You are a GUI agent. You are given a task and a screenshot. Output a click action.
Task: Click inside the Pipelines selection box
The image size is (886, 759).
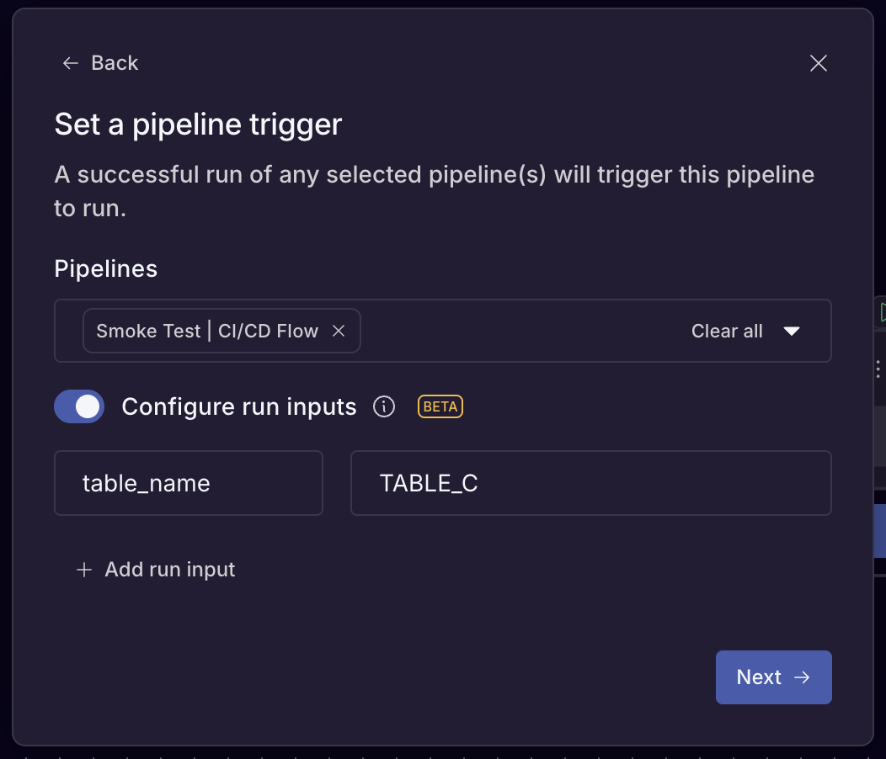point(505,331)
